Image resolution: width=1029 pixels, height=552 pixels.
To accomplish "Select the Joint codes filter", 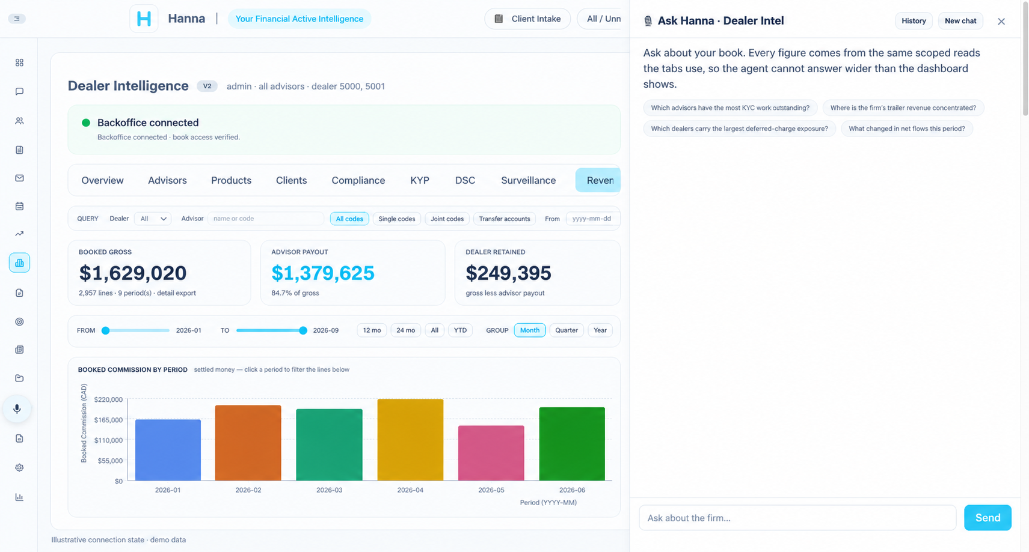I will 447,219.
